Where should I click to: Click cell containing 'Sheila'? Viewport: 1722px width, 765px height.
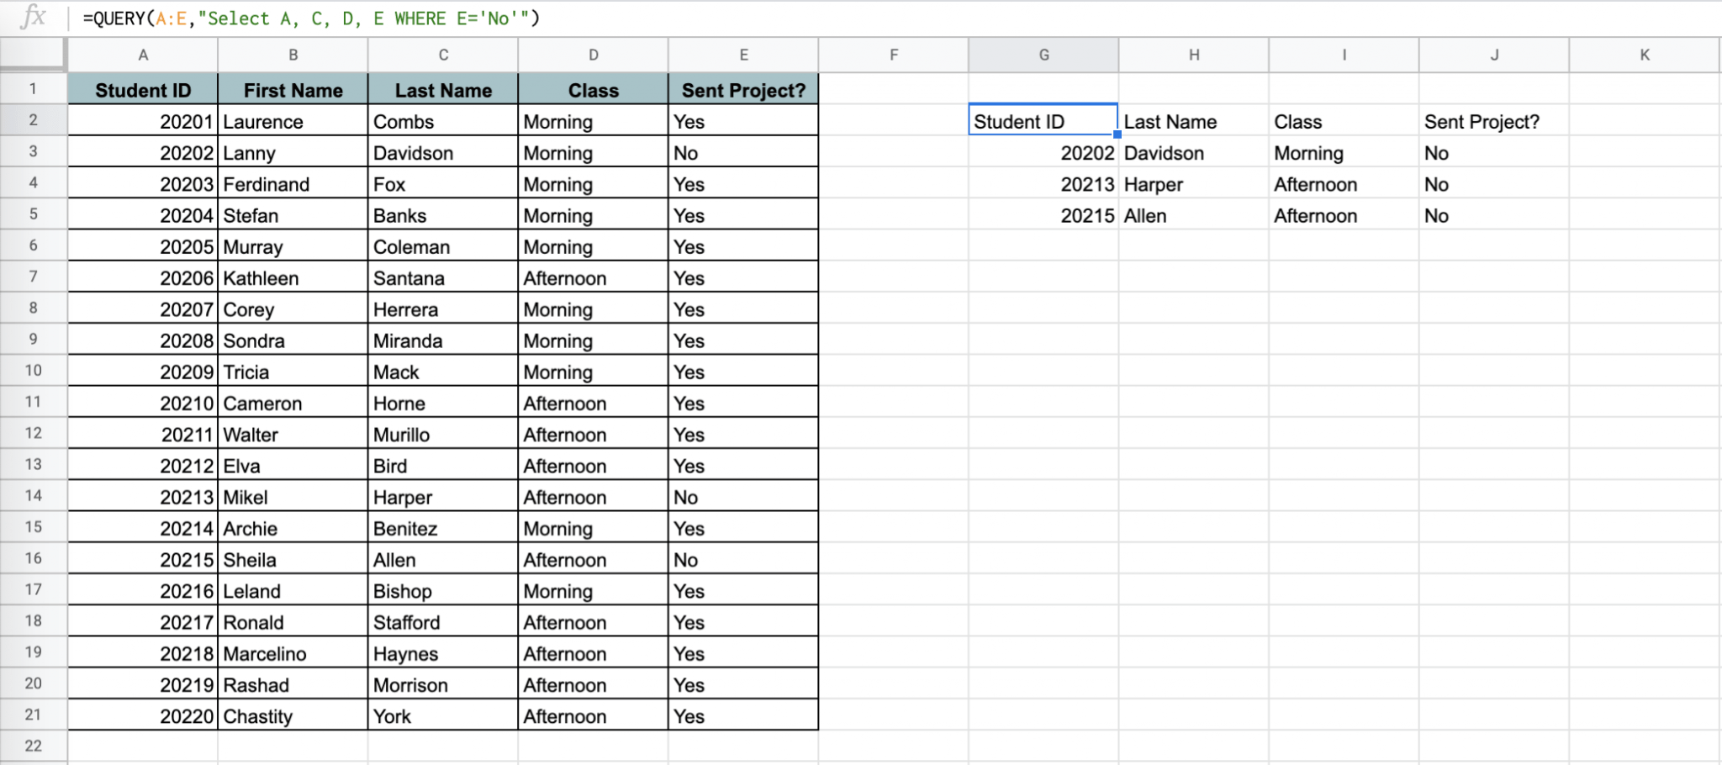(293, 560)
